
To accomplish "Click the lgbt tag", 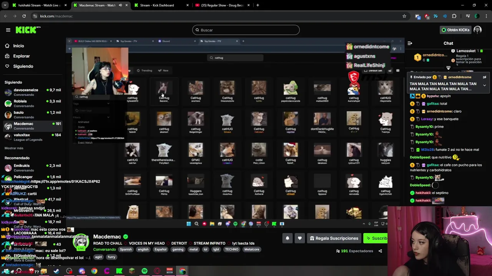I will 216,250.
